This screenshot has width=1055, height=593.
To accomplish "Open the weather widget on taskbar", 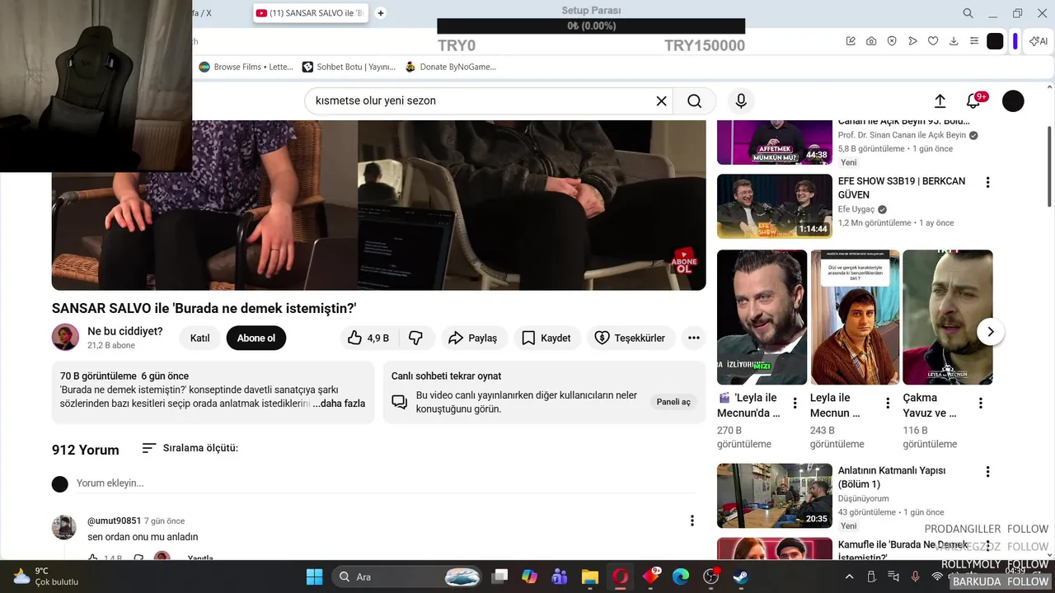I will (46, 577).
